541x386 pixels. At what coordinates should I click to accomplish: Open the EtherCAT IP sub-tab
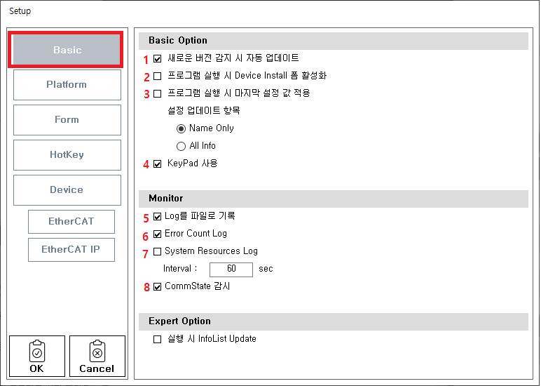pos(71,250)
